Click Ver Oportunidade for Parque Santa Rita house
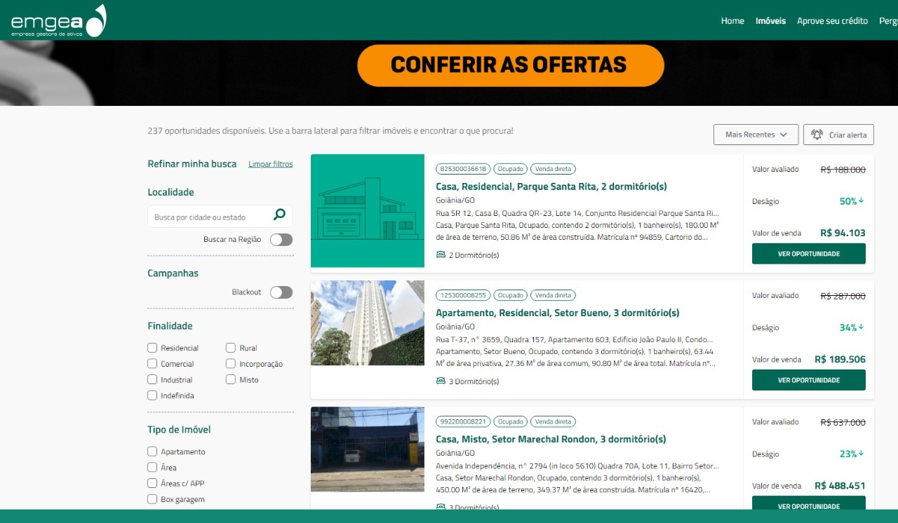The width and height of the screenshot is (898, 523). click(x=808, y=254)
